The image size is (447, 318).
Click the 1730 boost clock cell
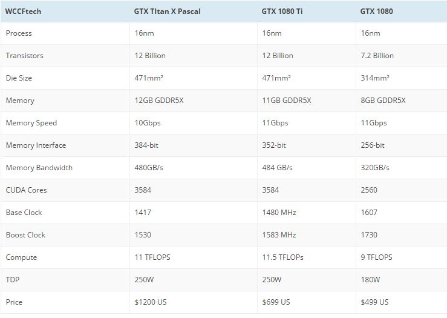point(369,235)
